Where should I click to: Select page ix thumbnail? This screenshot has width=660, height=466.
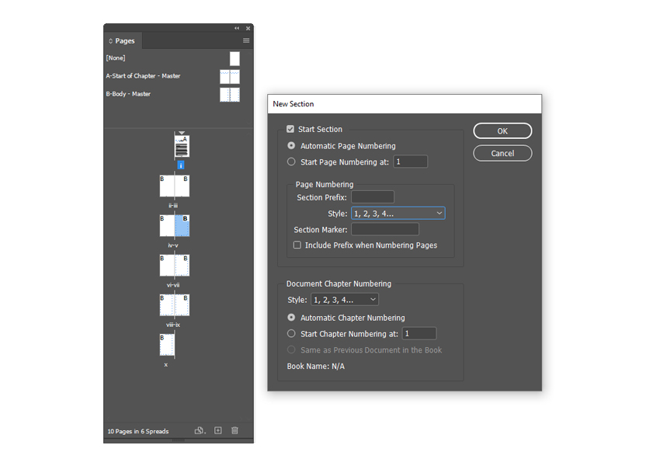pyautogui.click(x=182, y=304)
